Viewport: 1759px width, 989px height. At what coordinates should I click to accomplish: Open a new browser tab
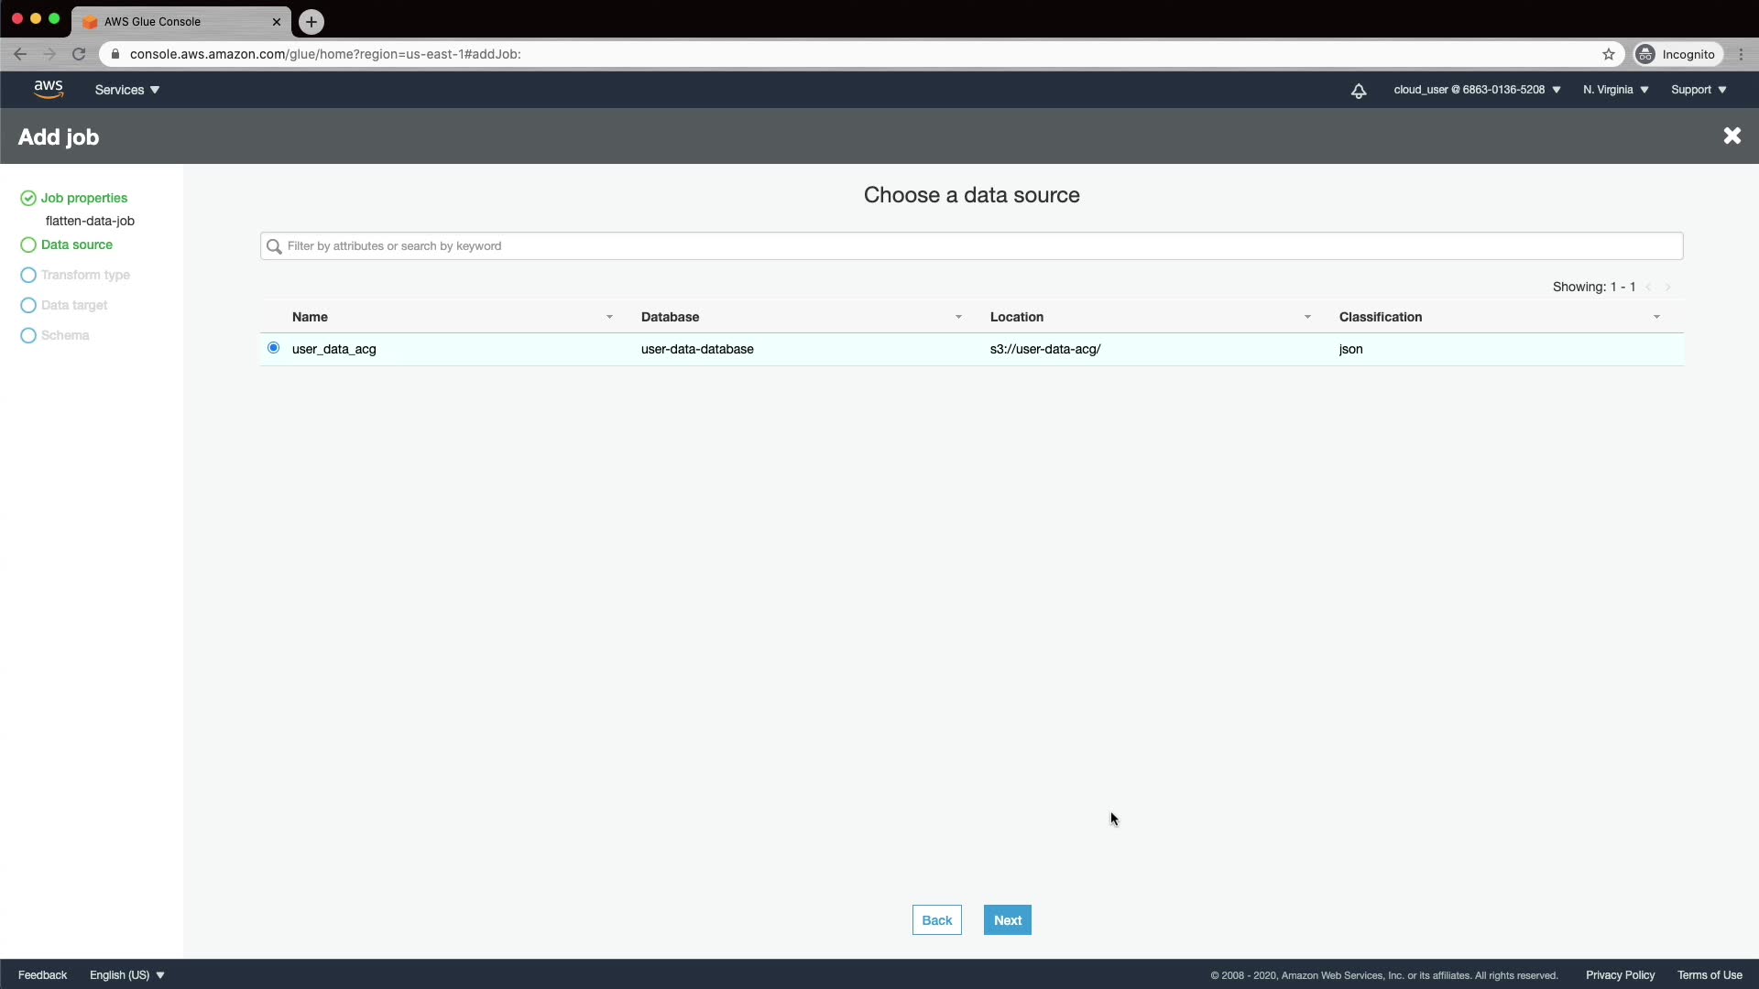(x=311, y=21)
